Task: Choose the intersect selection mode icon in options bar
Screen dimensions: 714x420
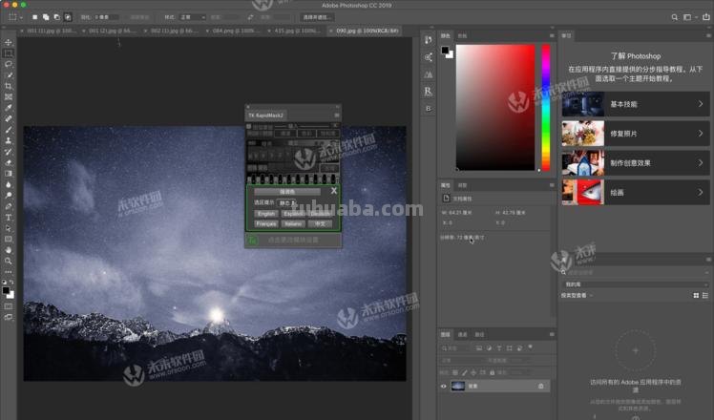Action: click(x=68, y=17)
